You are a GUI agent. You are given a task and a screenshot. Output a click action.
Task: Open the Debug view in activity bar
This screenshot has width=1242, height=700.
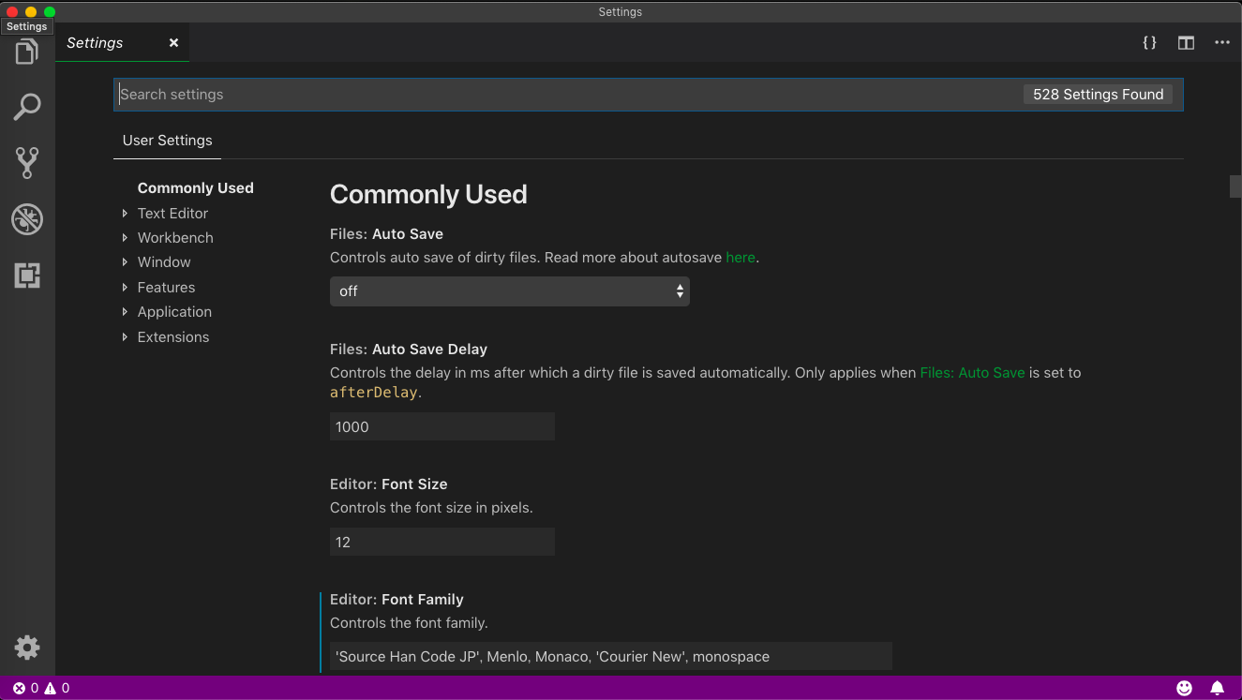[x=27, y=220]
